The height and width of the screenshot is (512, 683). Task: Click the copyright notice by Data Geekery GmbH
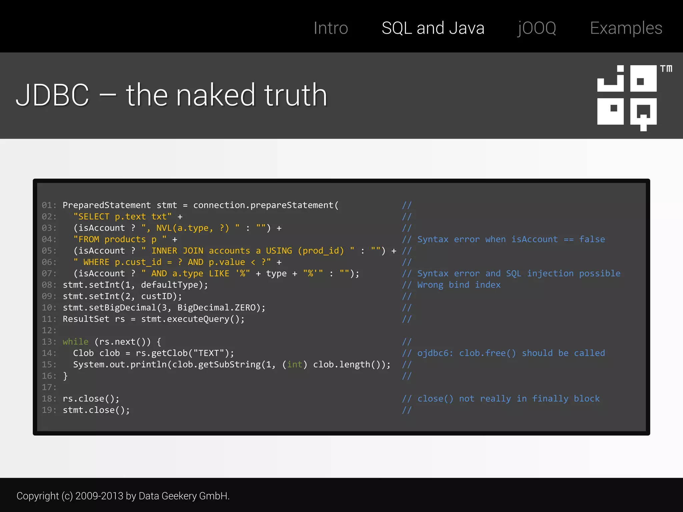123,496
